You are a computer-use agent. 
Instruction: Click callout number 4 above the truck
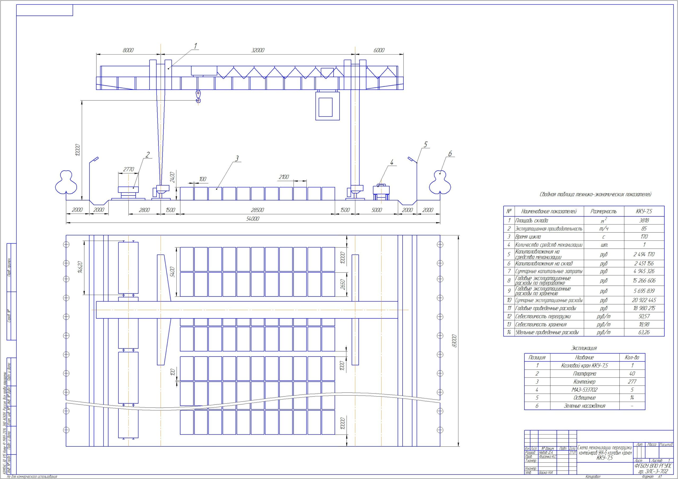point(391,162)
